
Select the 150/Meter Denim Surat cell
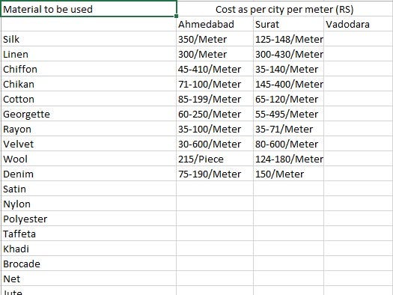(x=288, y=174)
